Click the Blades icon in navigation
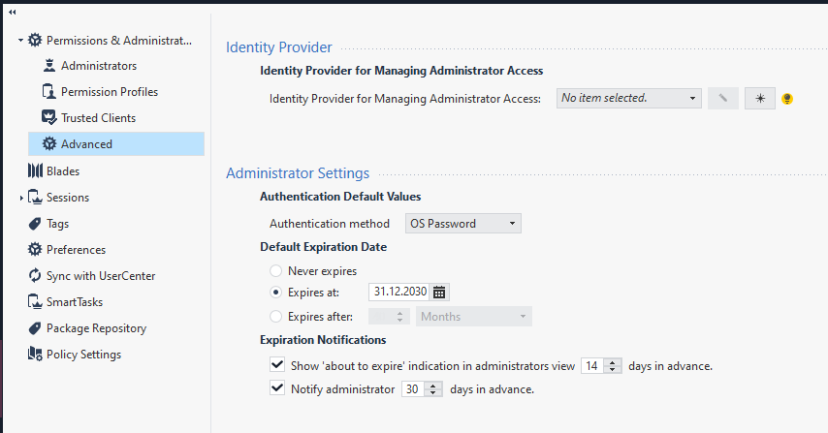Viewport: 828px width, 433px height. point(35,171)
